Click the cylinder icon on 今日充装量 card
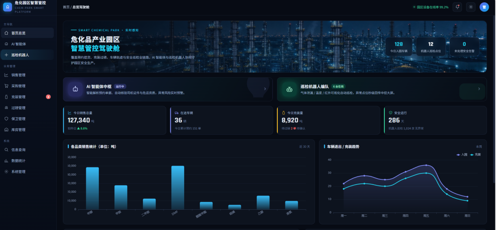Screen dimensions: 496x230 pos(283,112)
